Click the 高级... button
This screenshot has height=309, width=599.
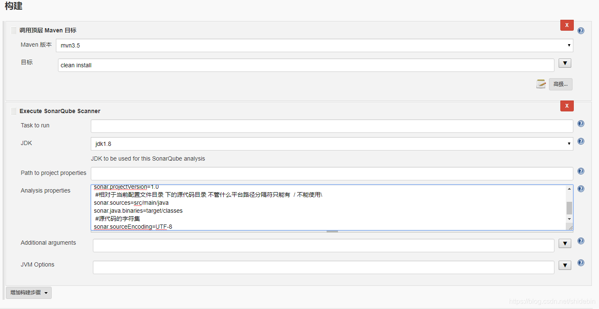pyautogui.click(x=560, y=84)
